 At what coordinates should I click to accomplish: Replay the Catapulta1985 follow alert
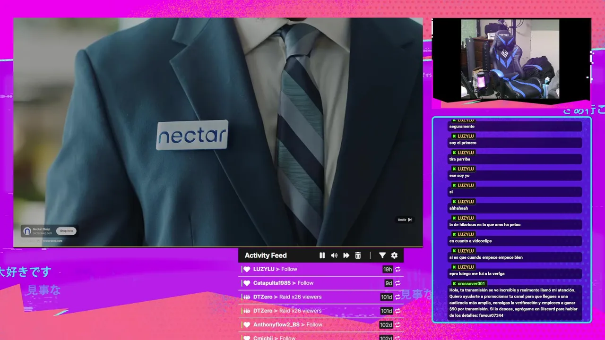click(398, 283)
